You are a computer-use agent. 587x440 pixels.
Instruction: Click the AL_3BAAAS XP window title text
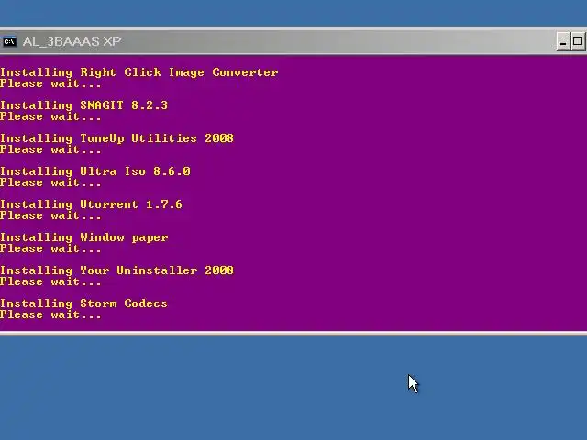point(72,41)
